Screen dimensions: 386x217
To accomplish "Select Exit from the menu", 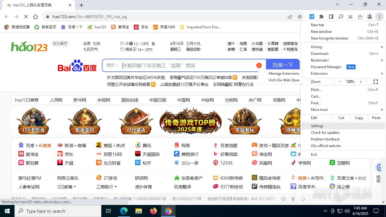I will coord(343,155).
